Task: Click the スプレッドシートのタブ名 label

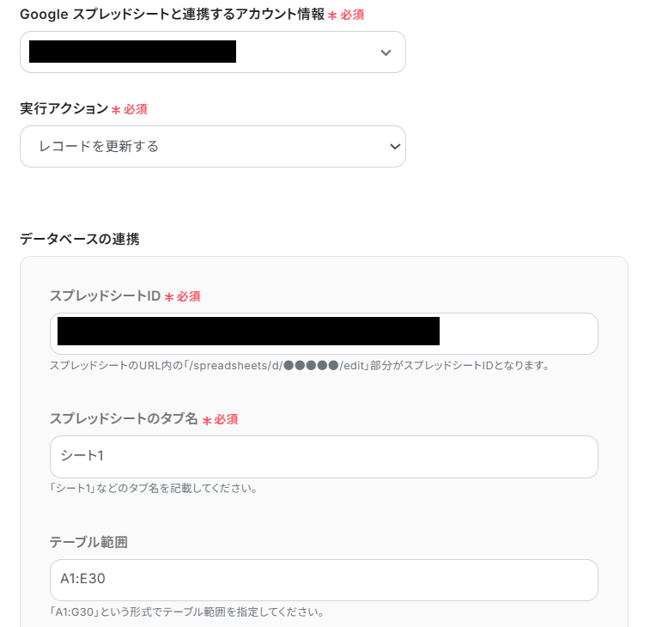Action: (x=124, y=419)
